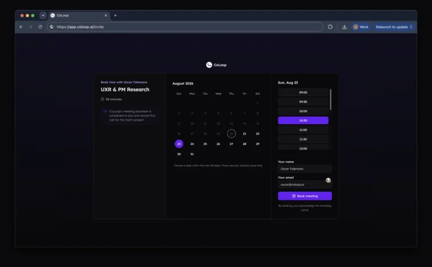This screenshot has height=267, width=432.
Task: Click the August 2026 month heading
Action: coord(183,83)
